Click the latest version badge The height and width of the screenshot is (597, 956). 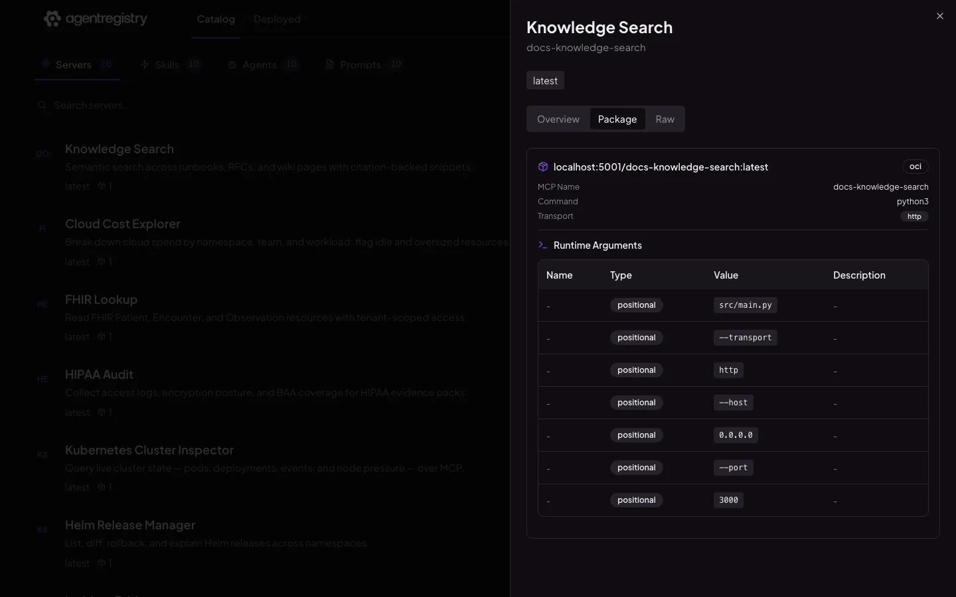point(545,81)
